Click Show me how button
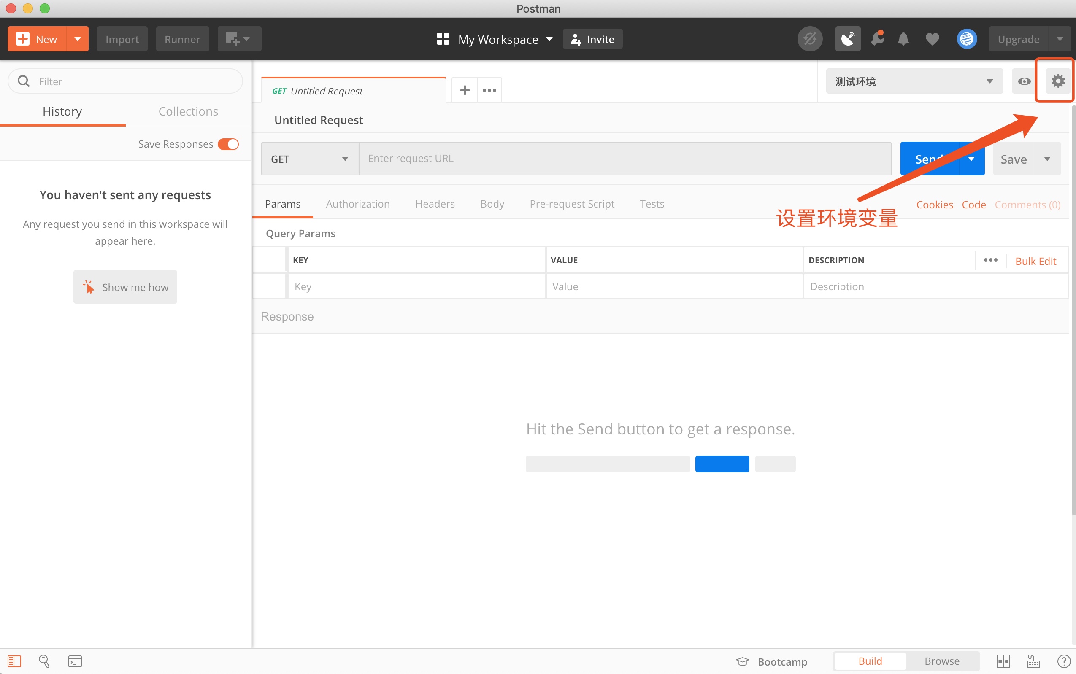1076x674 pixels. [x=125, y=287]
